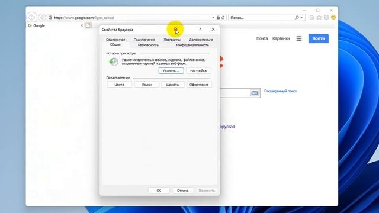Close the Google tab
The image size is (379, 213).
pyautogui.click(x=82, y=25)
